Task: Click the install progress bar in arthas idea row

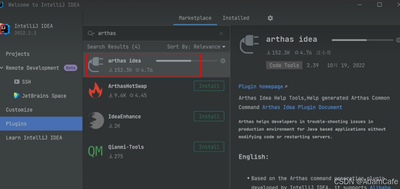Action: [187, 61]
